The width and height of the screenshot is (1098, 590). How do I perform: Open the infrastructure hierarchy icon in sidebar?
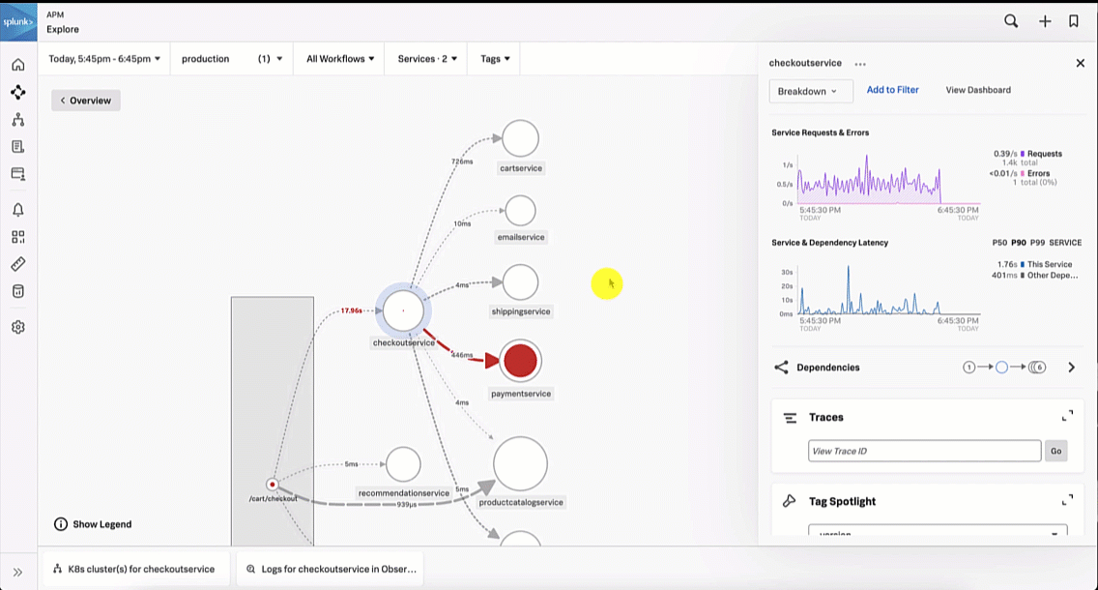tap(17, 120)
